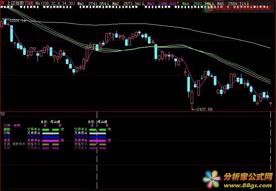Select the white 勾陈 row label

coord(7,133)
